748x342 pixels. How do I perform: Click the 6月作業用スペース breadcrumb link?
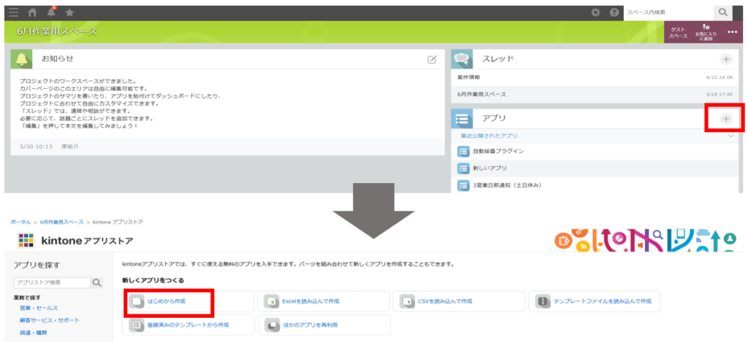coord(61,222)
